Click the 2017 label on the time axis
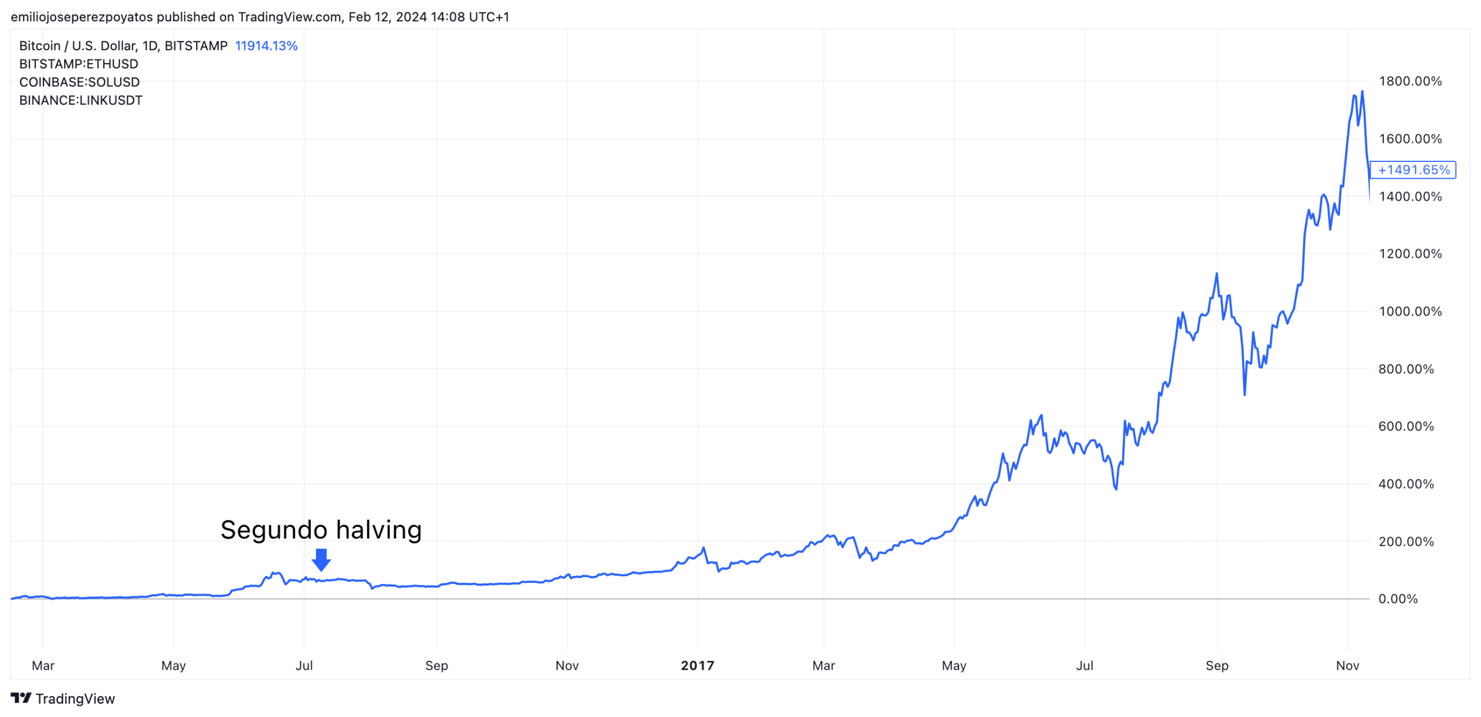This screenshot has height=717, width=1481. (697, 666)
